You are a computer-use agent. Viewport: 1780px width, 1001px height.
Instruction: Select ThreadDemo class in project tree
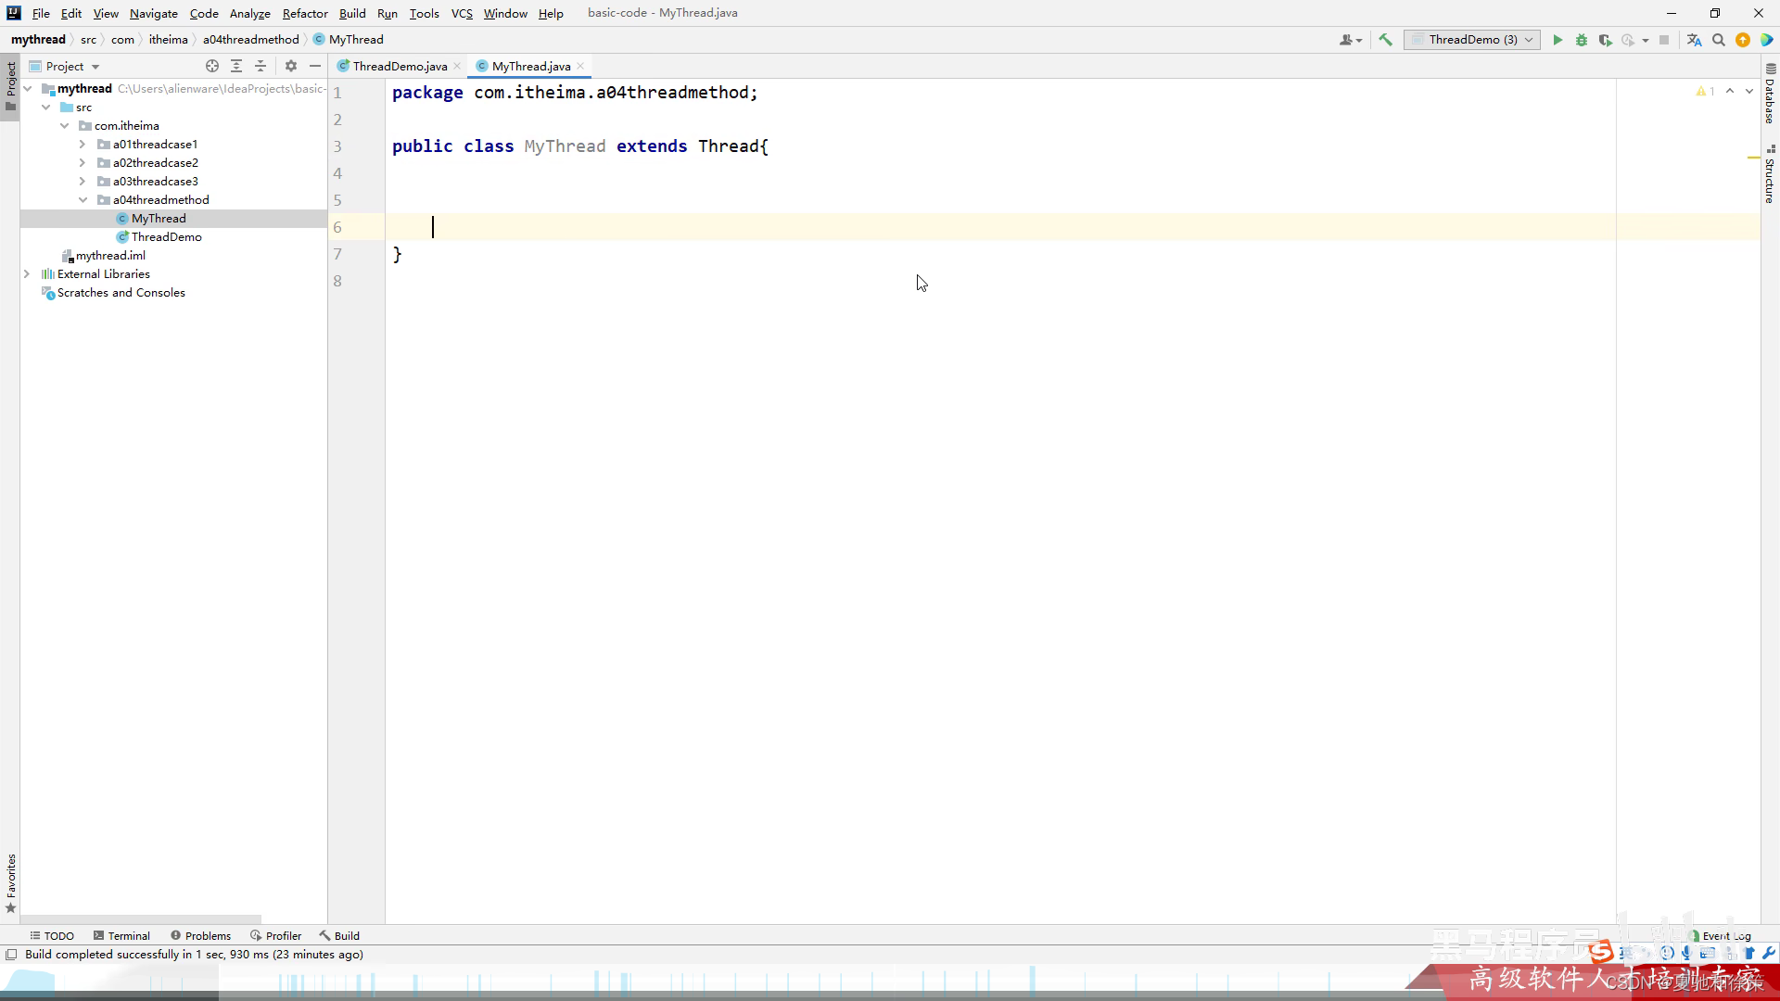tap(166, 237)
